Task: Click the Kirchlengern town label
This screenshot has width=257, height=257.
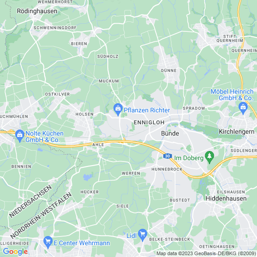Action: [237, 131]
